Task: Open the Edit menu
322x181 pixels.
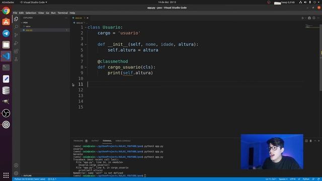Action: pyautogui.click(x=21, y=13)
